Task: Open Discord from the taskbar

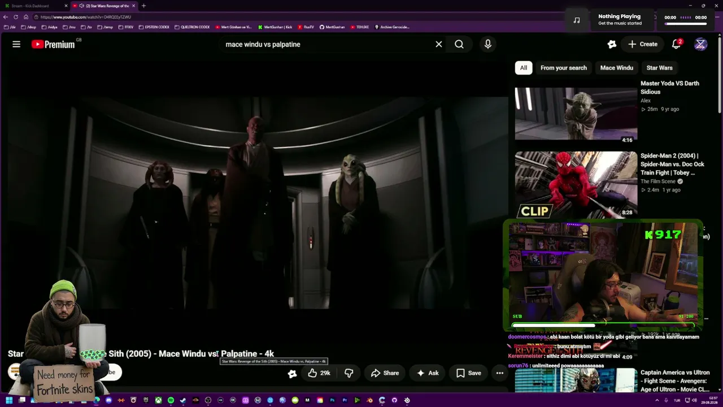Action: [109, 400]
